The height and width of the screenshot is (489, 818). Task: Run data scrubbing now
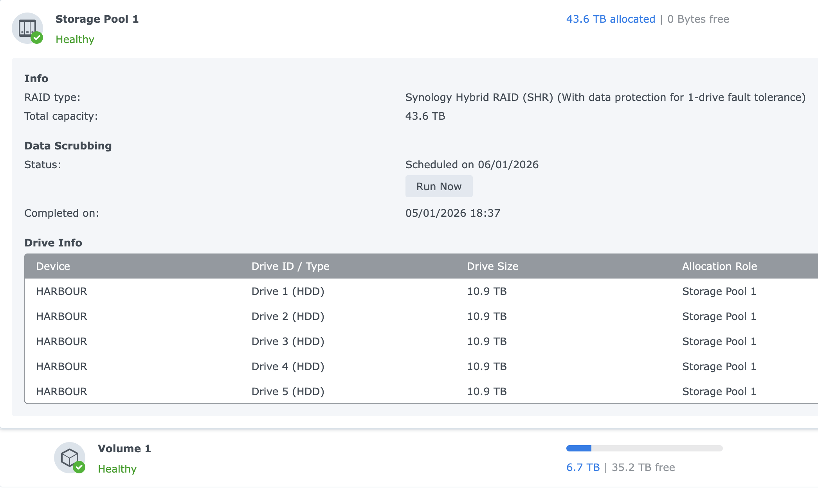click(x=439, y=186)
